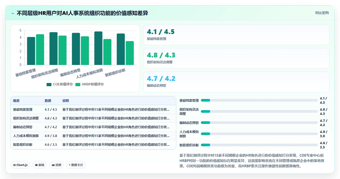Image resolution: width=340 pixels, height=179 pixels.
Task: Click the 智能组织诊断 progress bar
Action: (x=259, y=145)
